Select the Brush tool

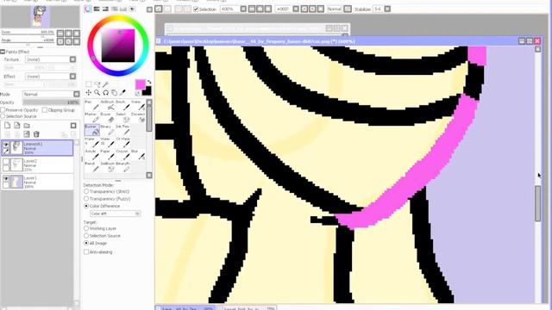pyautogui.click(x=122, y=105)
